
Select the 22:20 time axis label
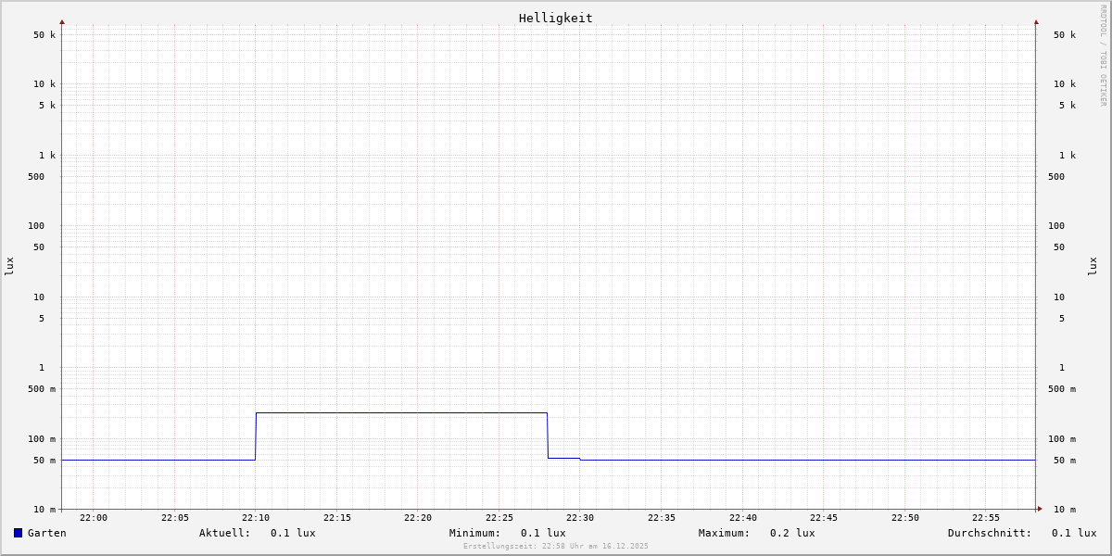(x=418, y=518)
